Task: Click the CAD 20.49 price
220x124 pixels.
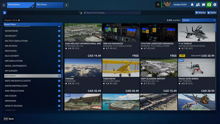Action: [x=132, y=91]
